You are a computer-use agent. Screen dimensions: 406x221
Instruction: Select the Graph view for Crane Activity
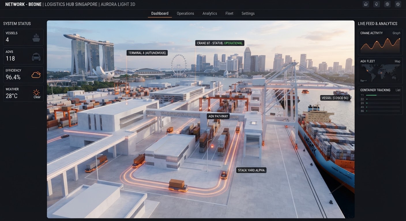[396, 33]
